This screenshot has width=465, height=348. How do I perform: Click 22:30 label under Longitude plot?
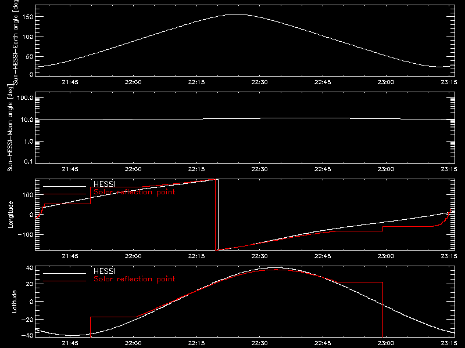[259, 256]
